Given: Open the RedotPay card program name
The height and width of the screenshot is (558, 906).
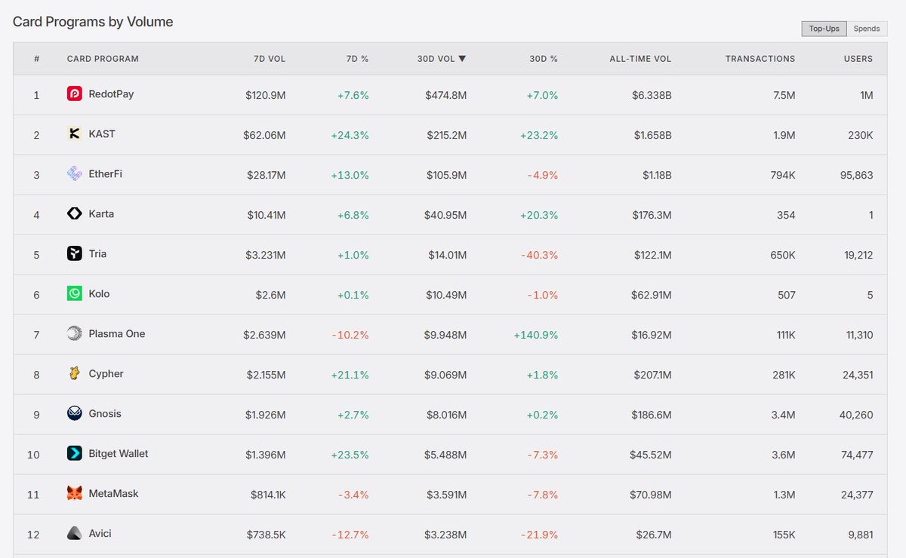Looking at the screenshot, I should coord(111,94).
